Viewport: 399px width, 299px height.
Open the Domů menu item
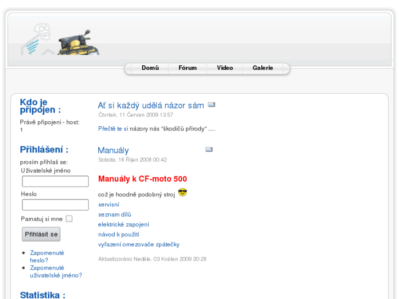click(150, 67)
